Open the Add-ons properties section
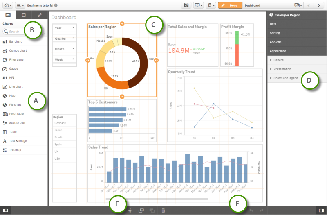Viewport: 327px width, 215px height. click(x=297, y=42)
